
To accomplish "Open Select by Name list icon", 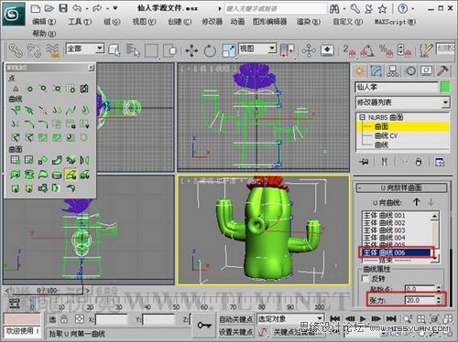I will (x=133, y=50).
